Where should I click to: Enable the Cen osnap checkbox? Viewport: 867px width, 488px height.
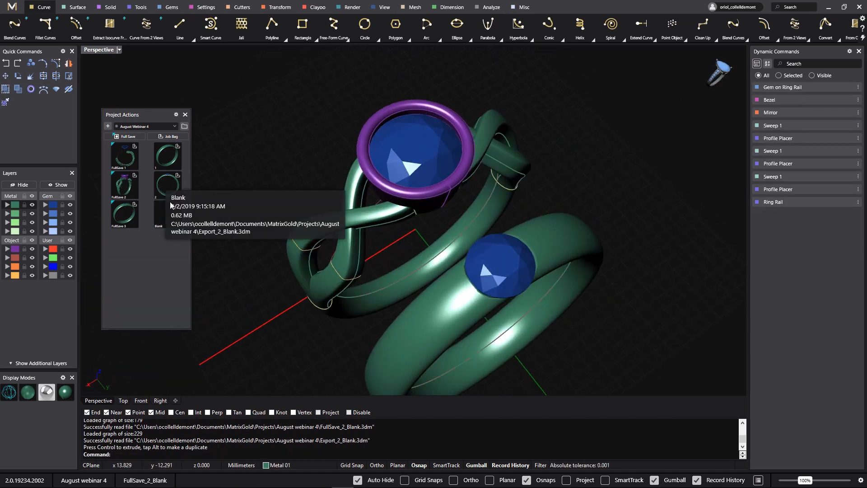171,413
